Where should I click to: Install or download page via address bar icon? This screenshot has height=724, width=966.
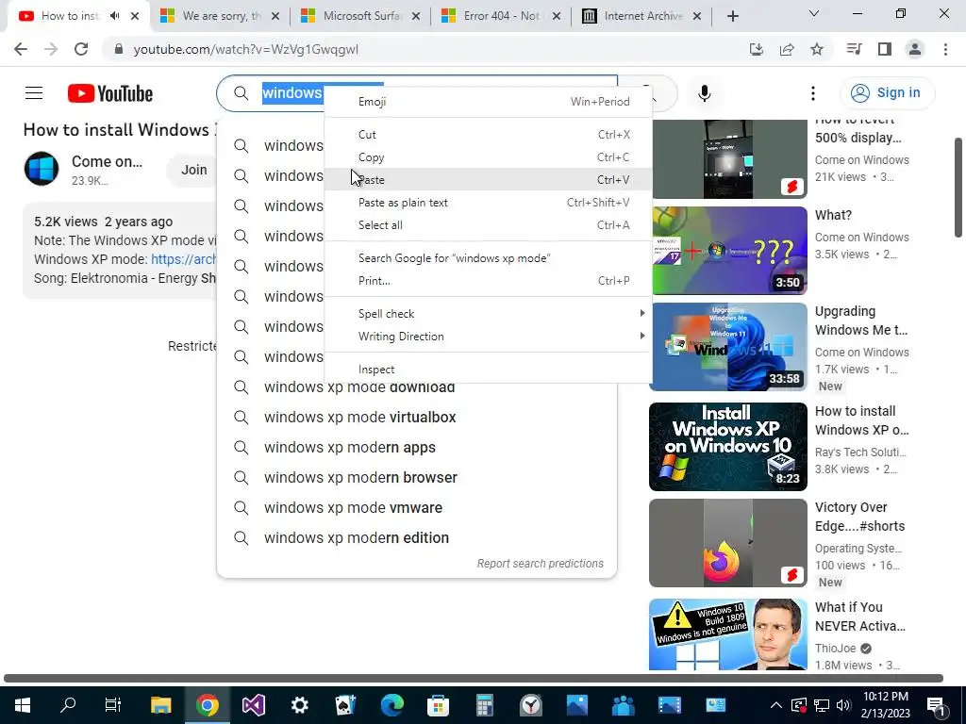757,49
